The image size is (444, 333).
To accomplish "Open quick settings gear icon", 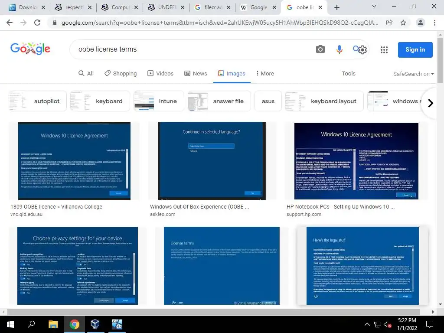I will coord(362,50).
